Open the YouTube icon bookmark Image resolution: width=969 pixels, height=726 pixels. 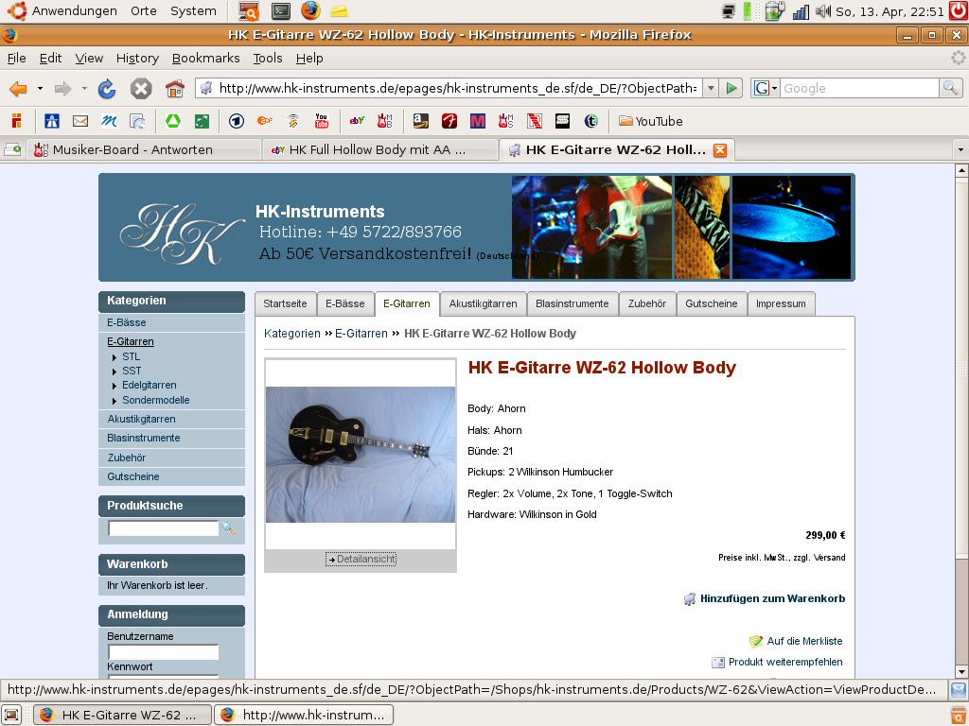point(322,121)
